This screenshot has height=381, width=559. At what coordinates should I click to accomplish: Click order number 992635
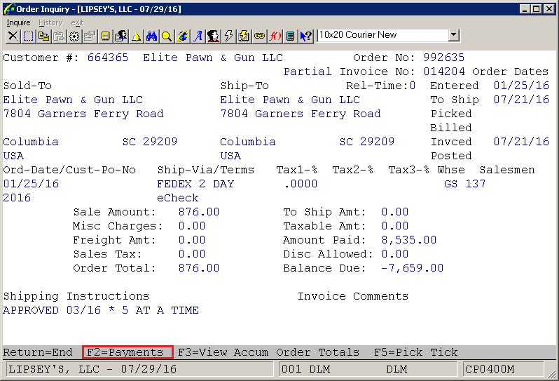[x=444, y=58]
